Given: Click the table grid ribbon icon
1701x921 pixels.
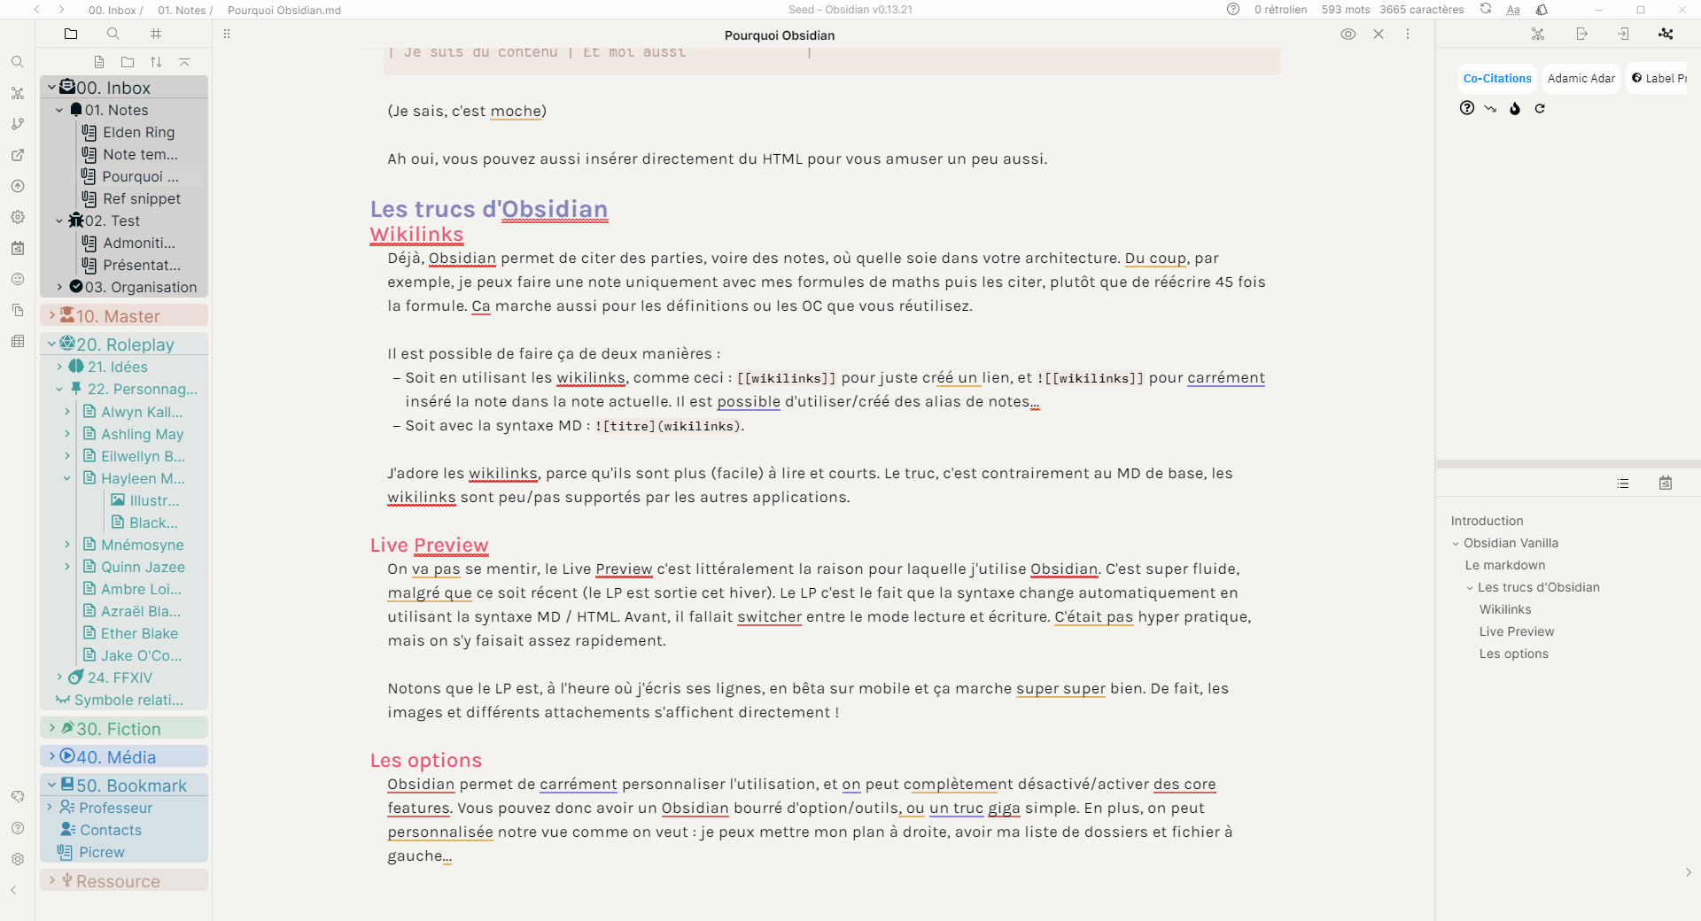Looking at the screenshot, I should click(17, 341).
